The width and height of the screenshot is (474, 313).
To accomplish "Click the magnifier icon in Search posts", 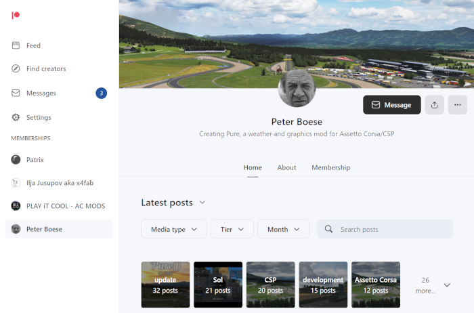I will tap(328, 229).
